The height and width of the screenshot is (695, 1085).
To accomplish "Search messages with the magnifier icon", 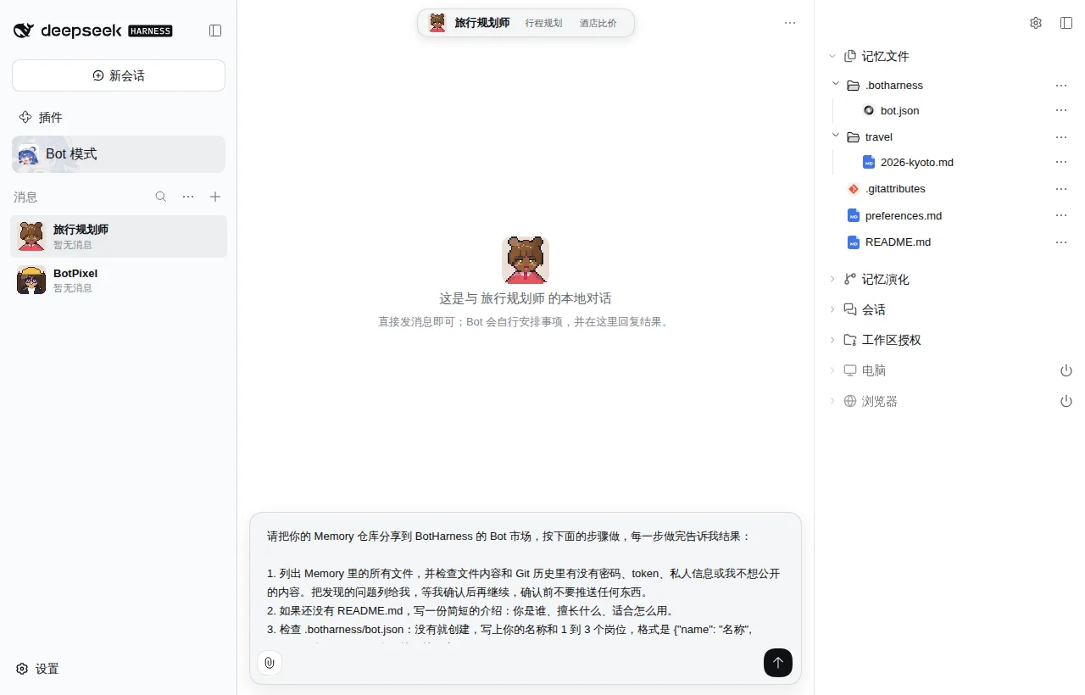I will pyautogui.click(x=161, y=197).
